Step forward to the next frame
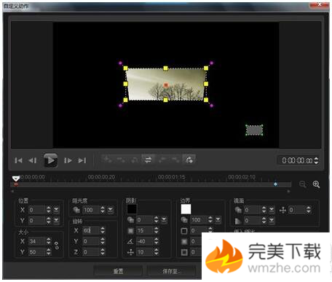This screenshot has height=282, width=332. tap(68, 160)
